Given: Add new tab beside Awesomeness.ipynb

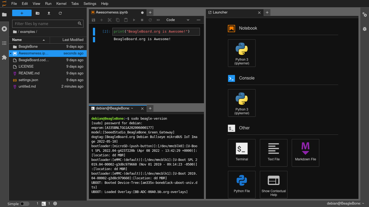Looking at the screenshot, I should tap(150, 12).
